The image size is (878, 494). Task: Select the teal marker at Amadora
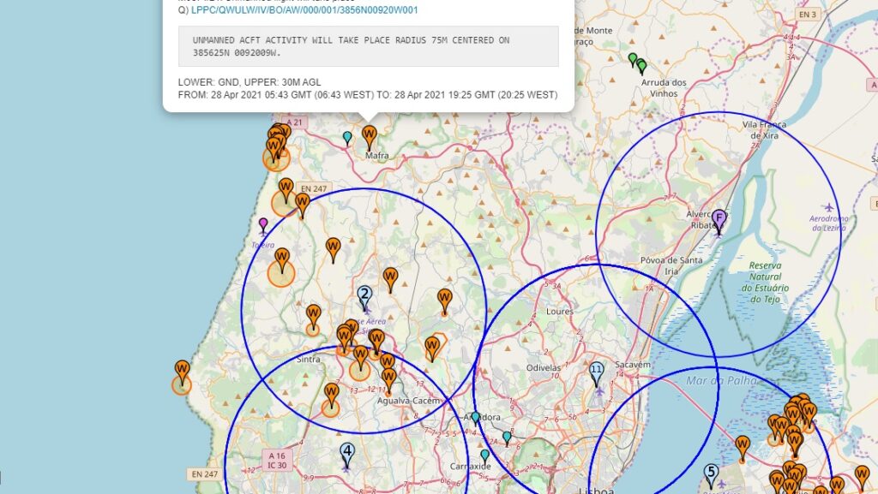pyautogui.click(x=476, y=418)
